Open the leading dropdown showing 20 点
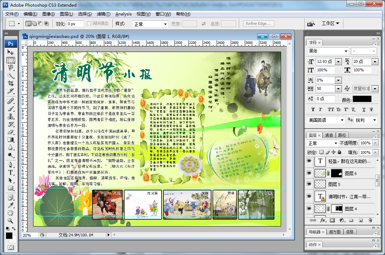 [x=375, y=62]
